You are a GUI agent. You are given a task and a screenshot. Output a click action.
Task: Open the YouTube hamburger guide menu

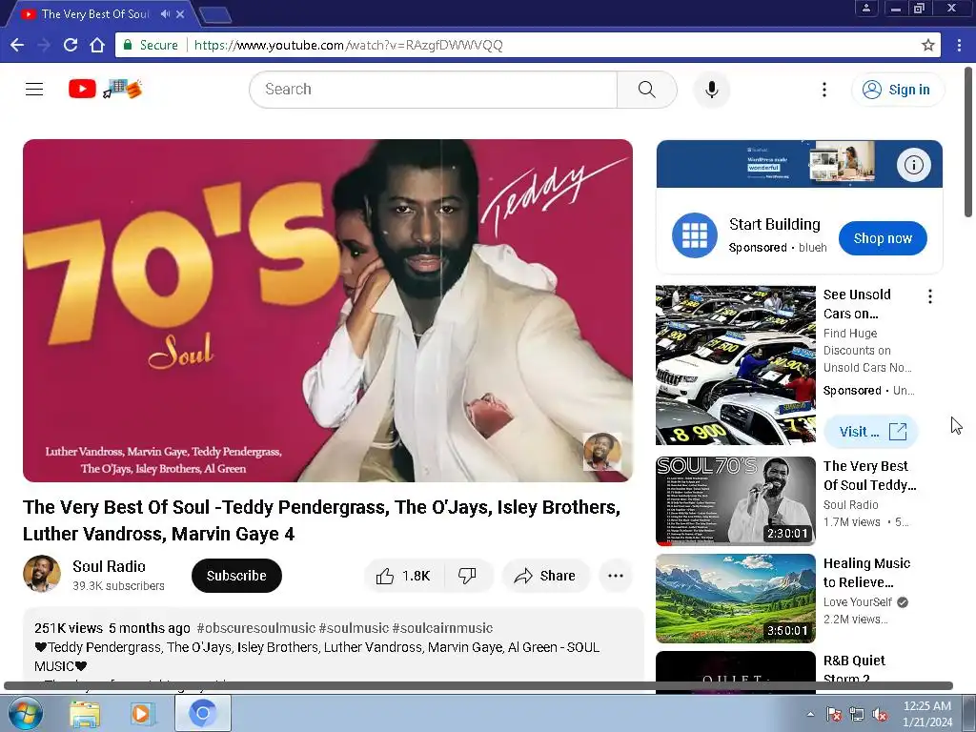[x=34, y=89]
